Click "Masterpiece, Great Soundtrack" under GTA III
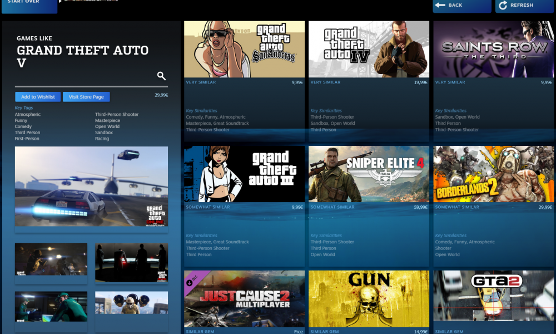The height and width of the screenshot is (334, 556). 217,242
